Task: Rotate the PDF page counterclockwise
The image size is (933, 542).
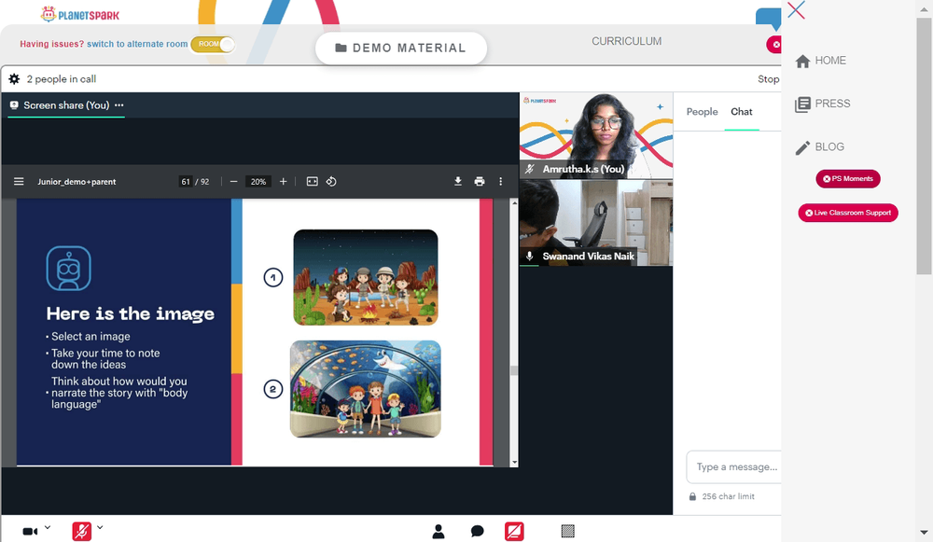Action: 331,182
